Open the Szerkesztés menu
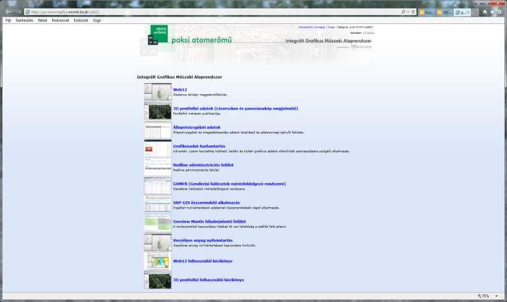The image size is (507, 302). coord(24,20)
